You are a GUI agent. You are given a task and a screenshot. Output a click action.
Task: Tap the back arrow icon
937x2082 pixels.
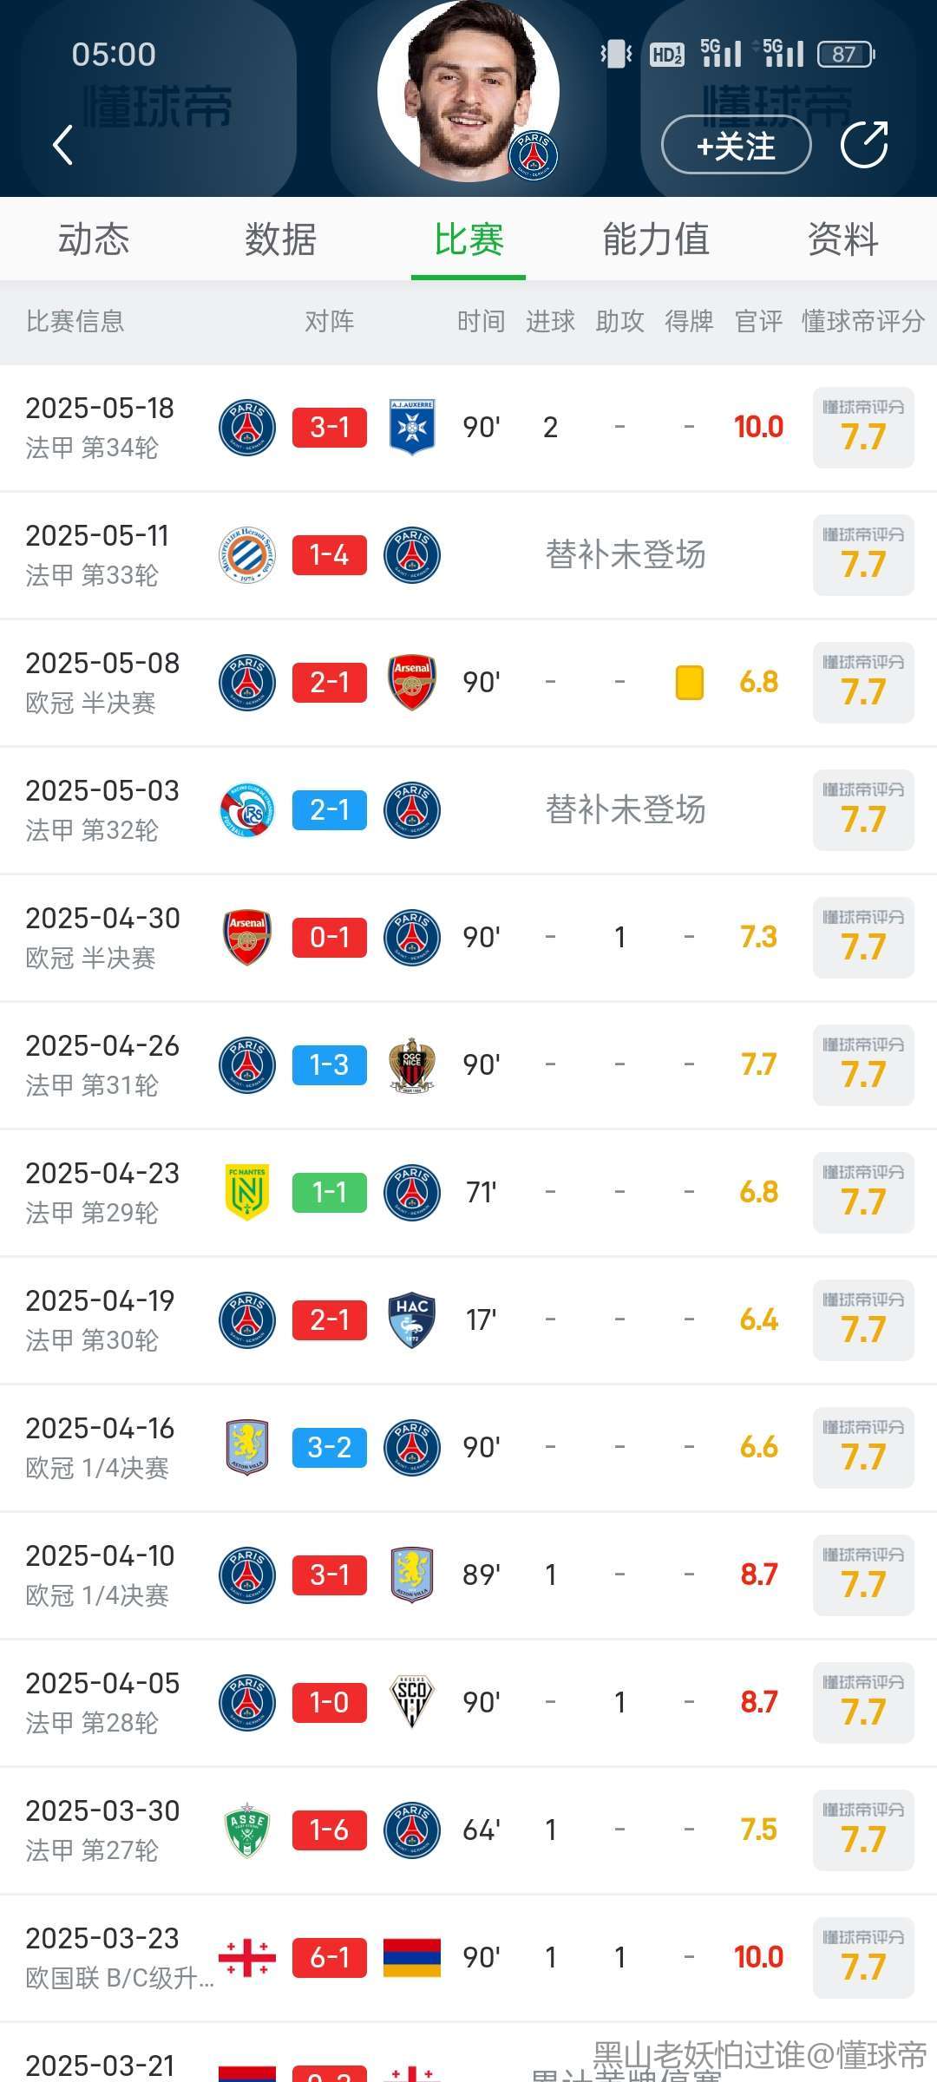coord(62,144)
